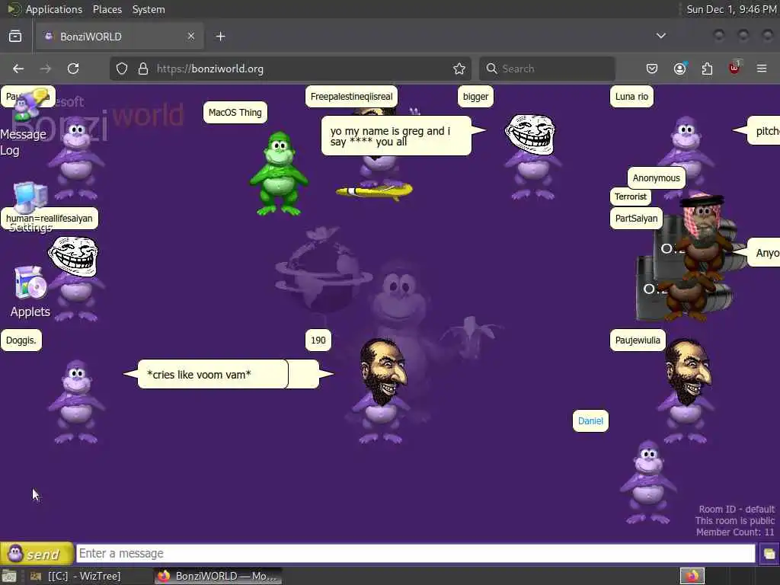Reload the BonziWORLD page
Viewport: 780px width, 585px height.
pyautogui.click(x=73, y=69)
